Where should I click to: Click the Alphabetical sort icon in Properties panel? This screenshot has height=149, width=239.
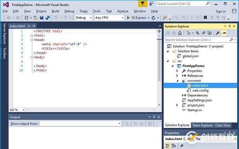coord(174,146)
